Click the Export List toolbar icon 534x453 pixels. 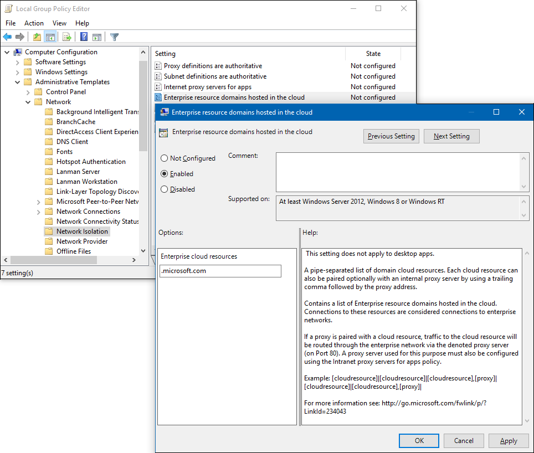[x=66, y=37]
